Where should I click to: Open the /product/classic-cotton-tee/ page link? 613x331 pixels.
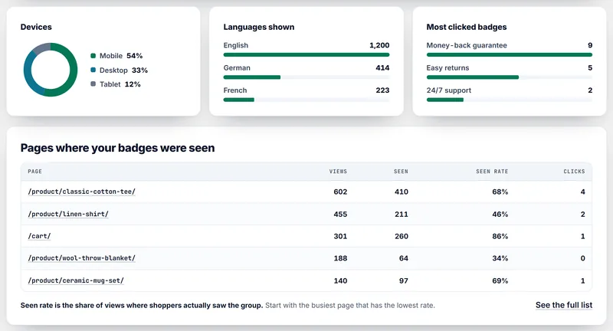81,192
